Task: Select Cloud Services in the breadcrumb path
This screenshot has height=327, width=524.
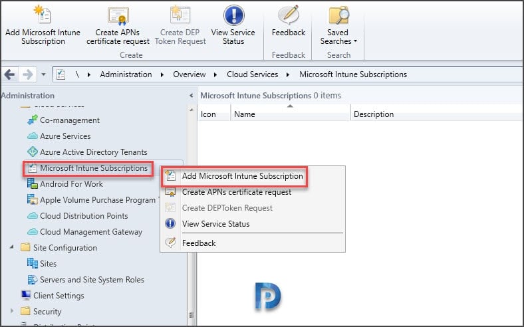Action: (252, 74)
